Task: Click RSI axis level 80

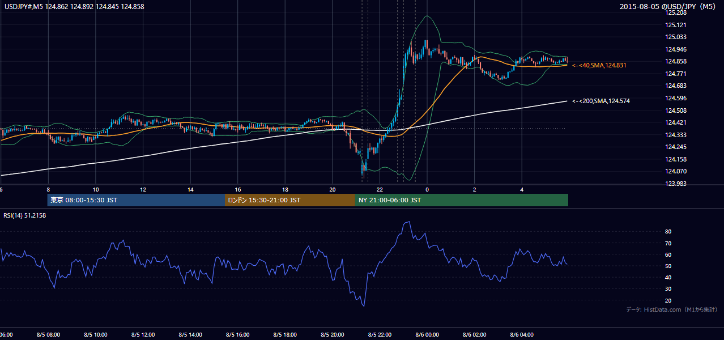Action: coord(668,232)
